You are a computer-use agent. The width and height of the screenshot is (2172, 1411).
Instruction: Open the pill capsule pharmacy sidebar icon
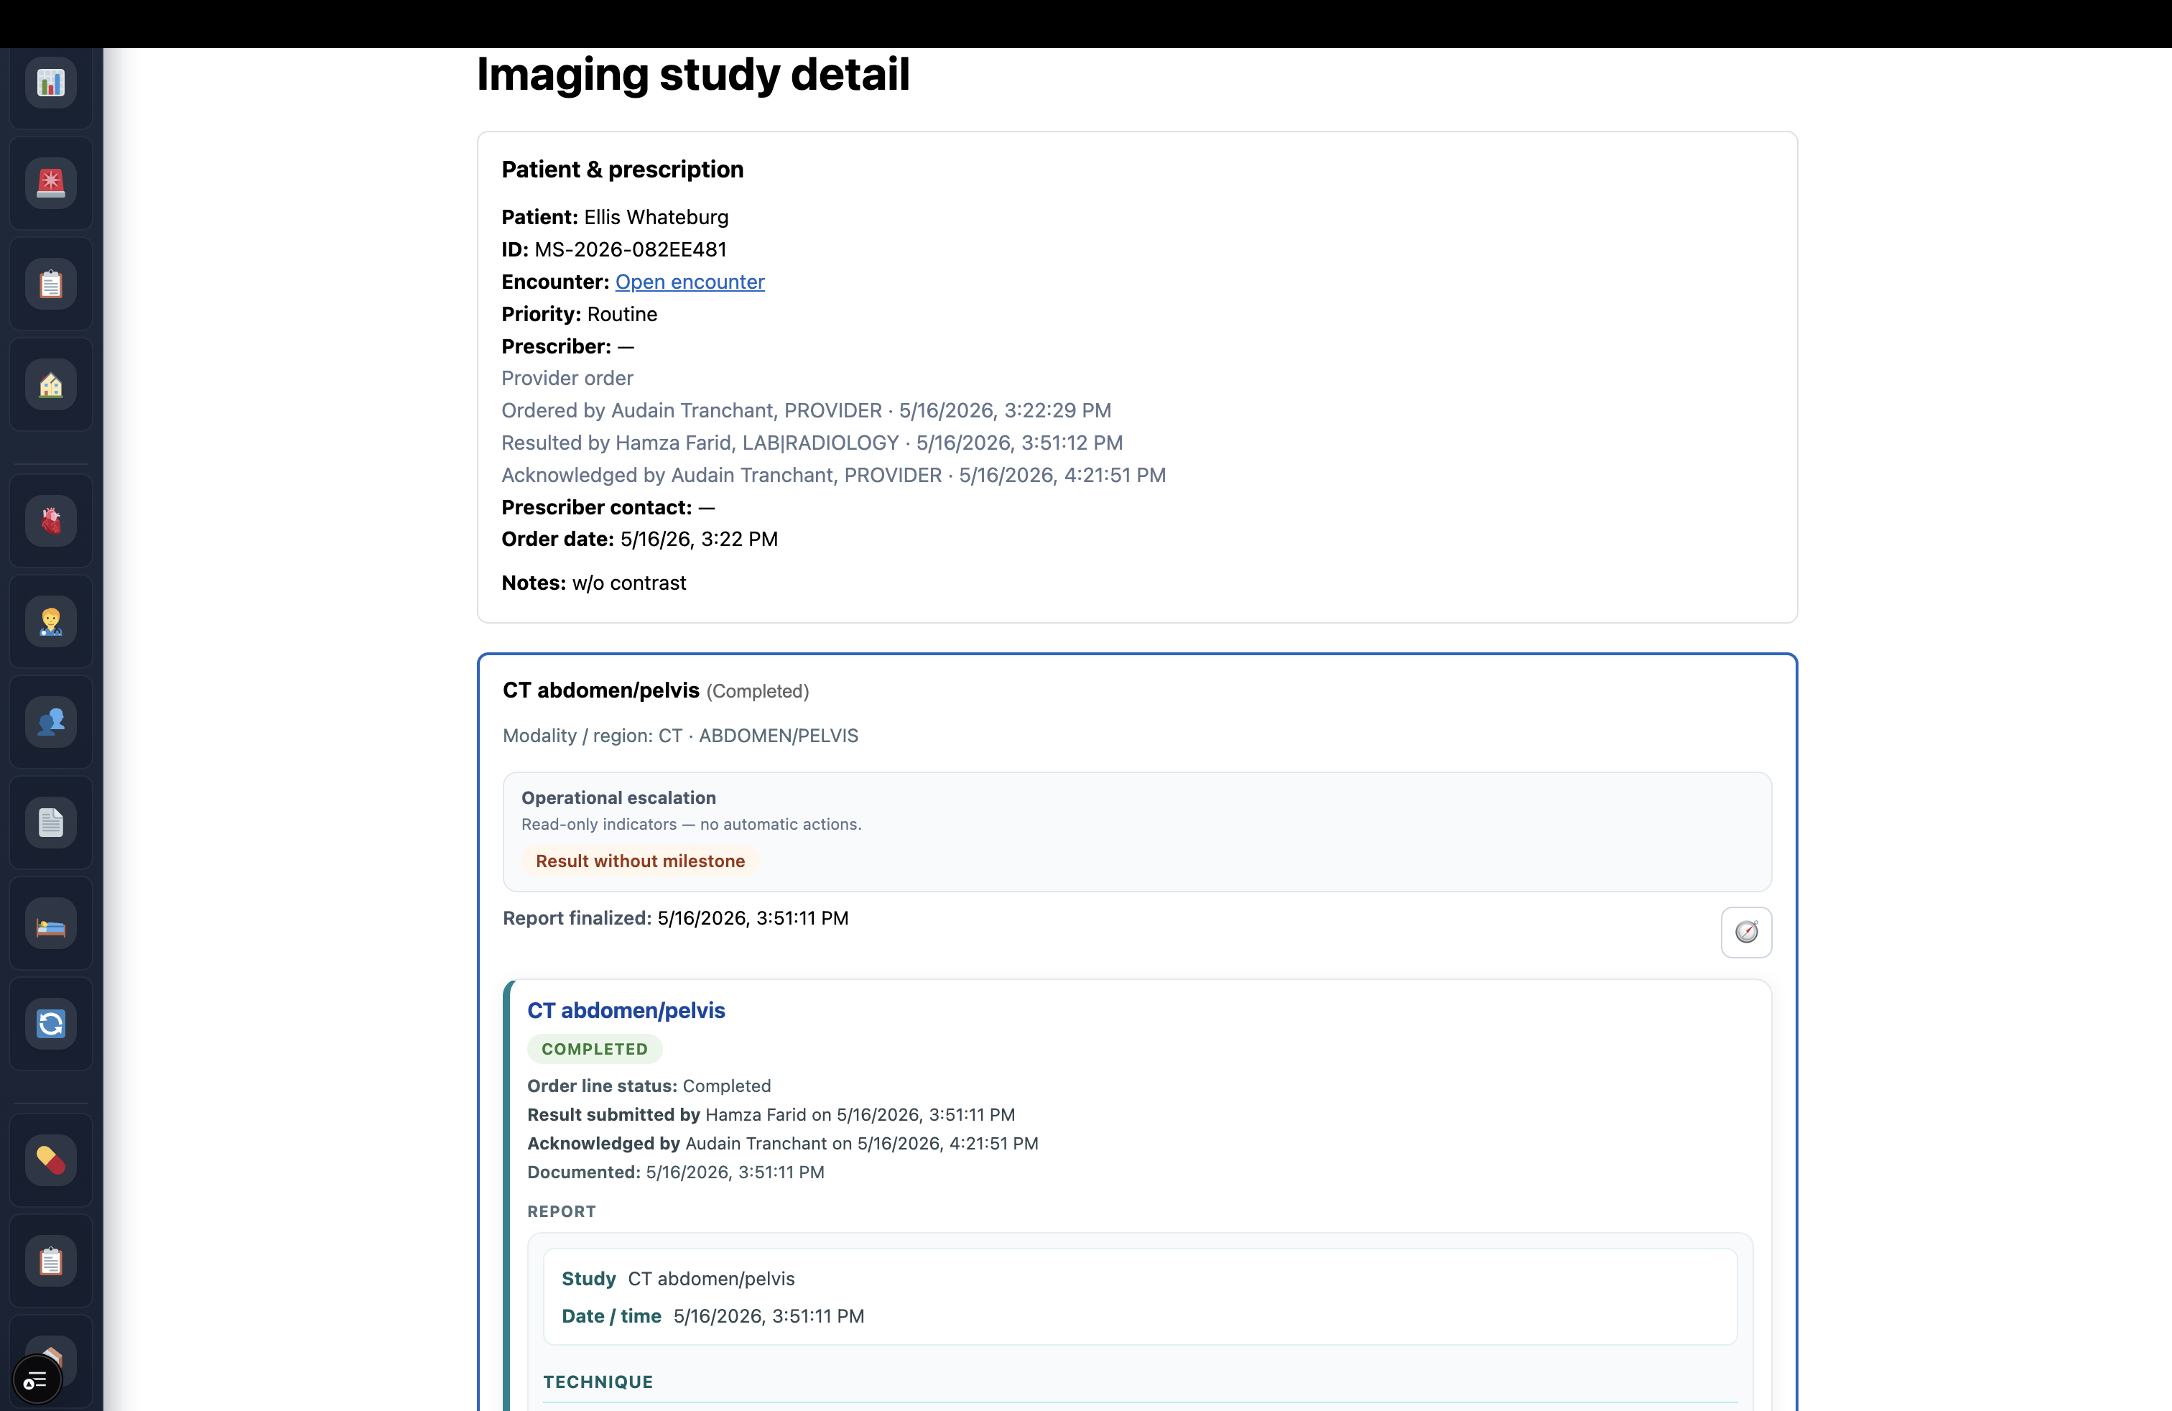[51, 1160]
